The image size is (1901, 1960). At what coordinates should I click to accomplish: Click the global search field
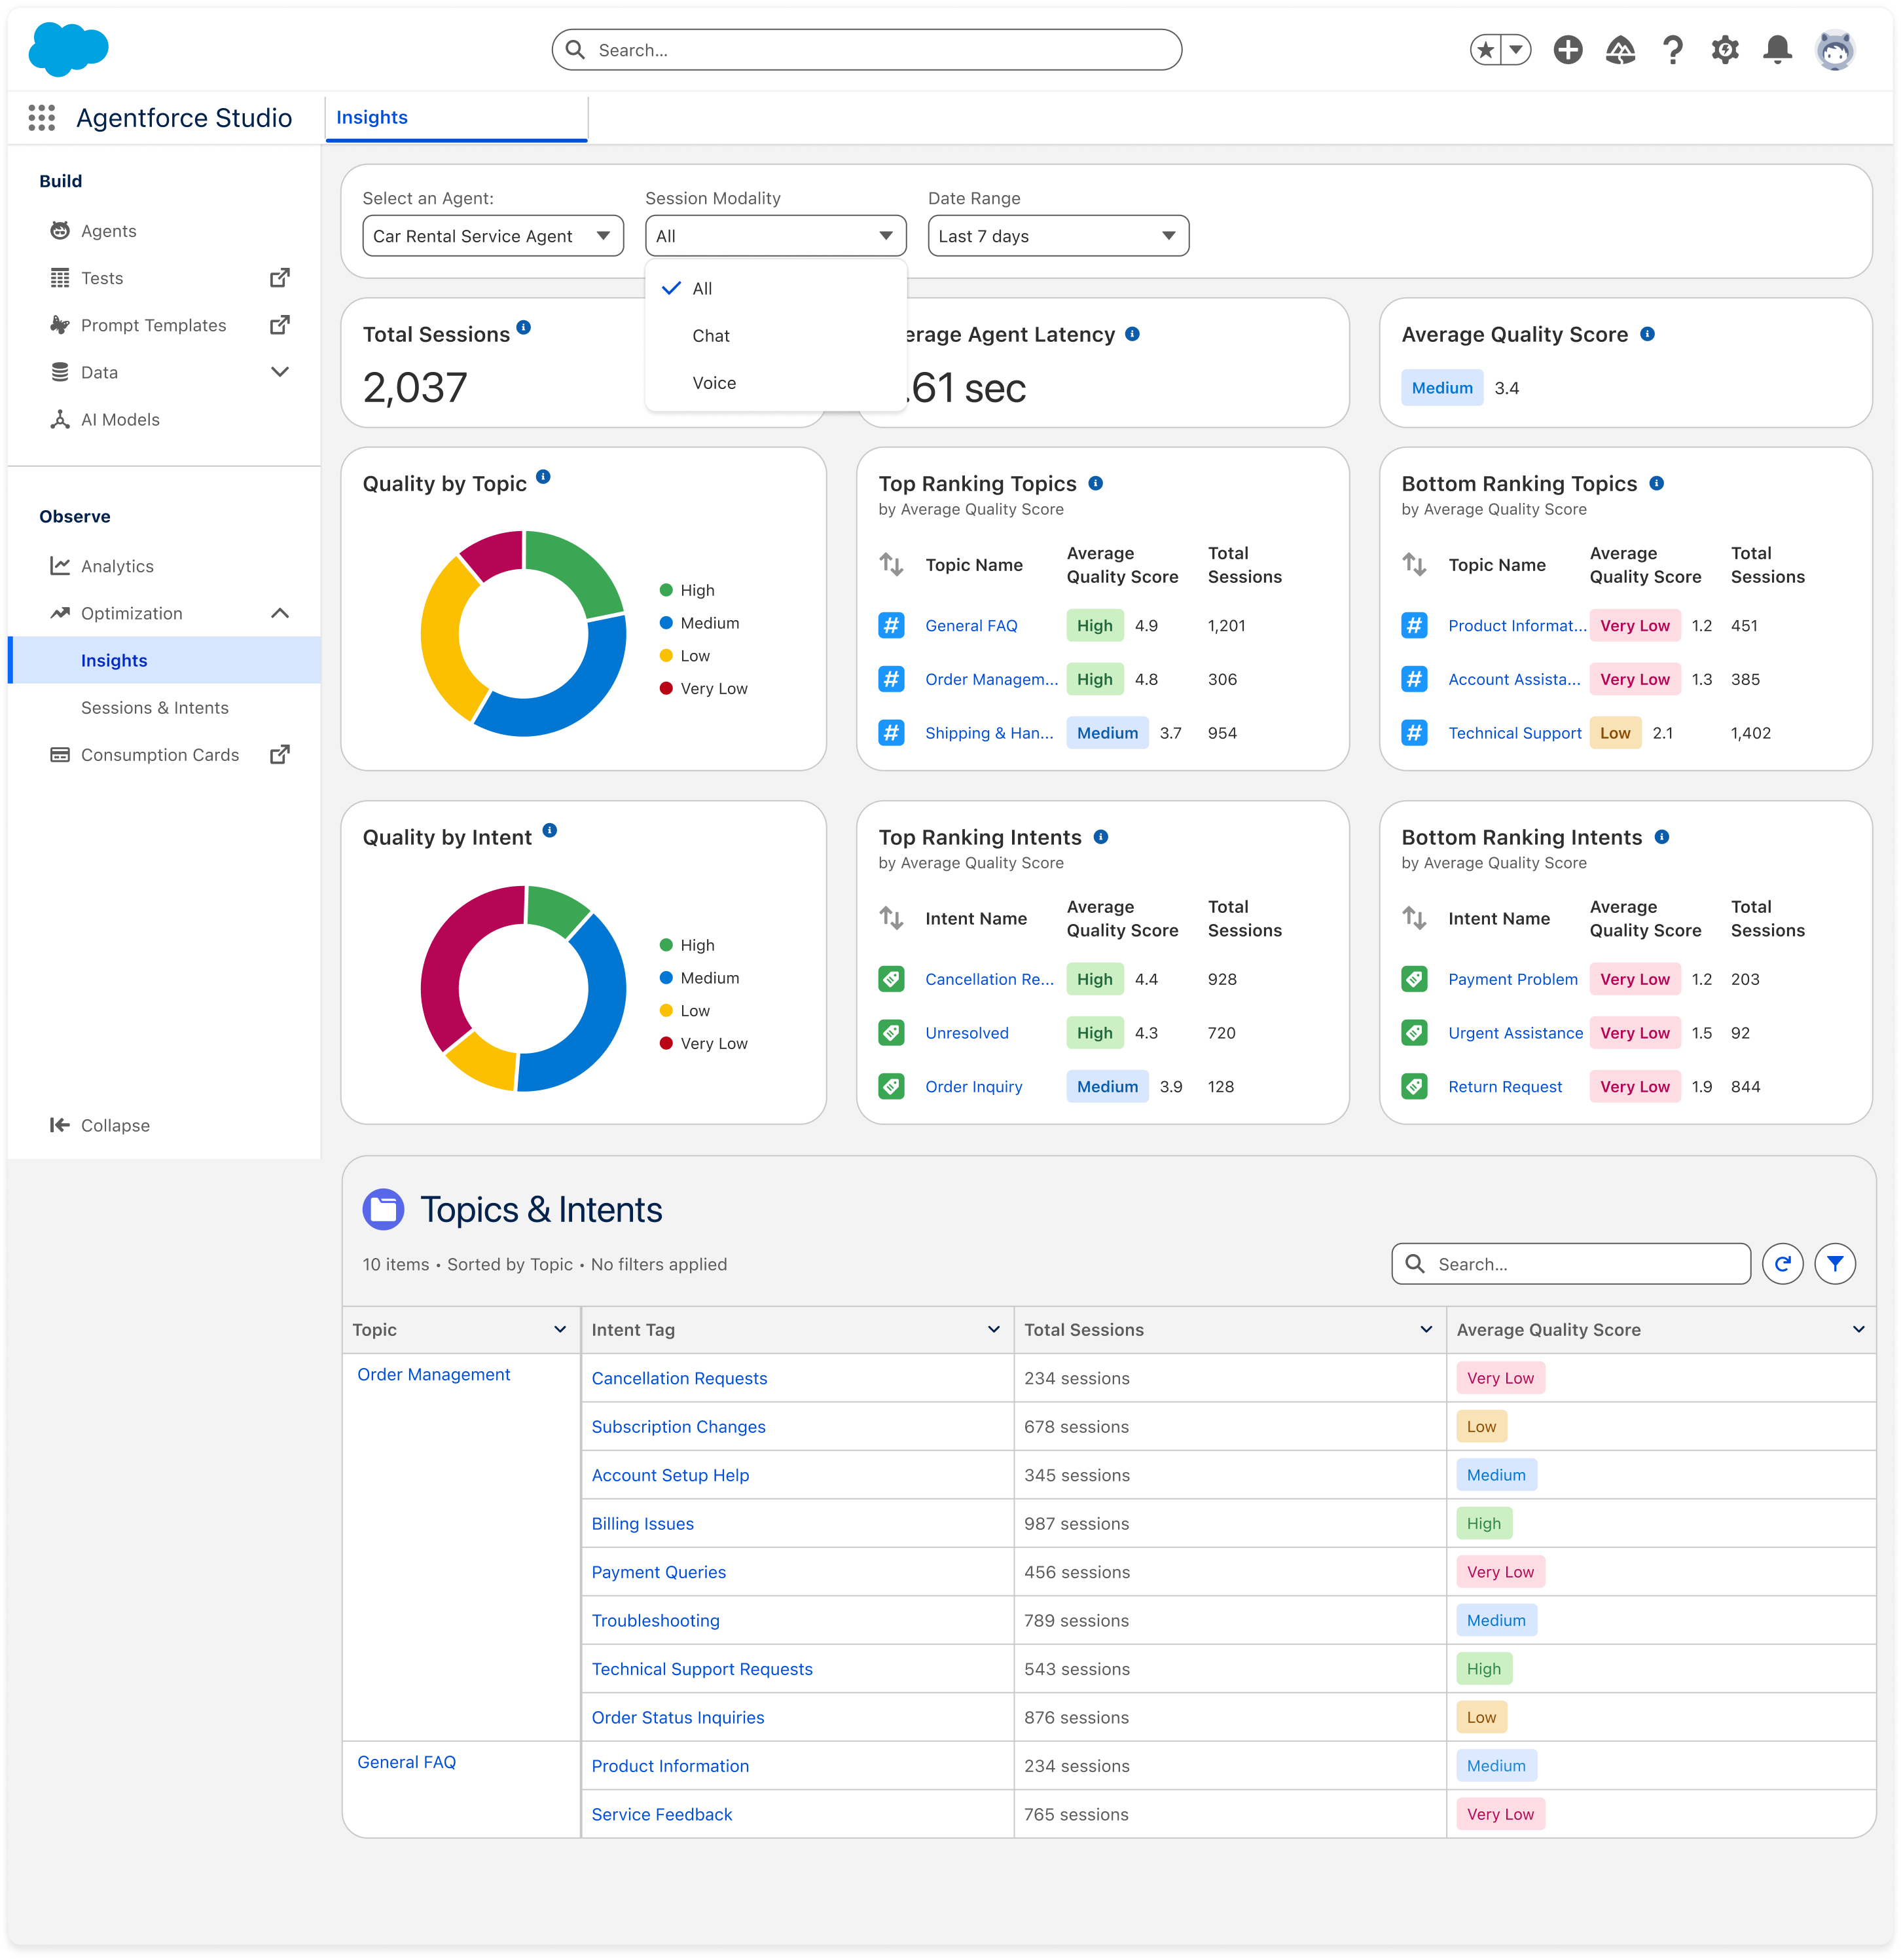coord(867,50)
